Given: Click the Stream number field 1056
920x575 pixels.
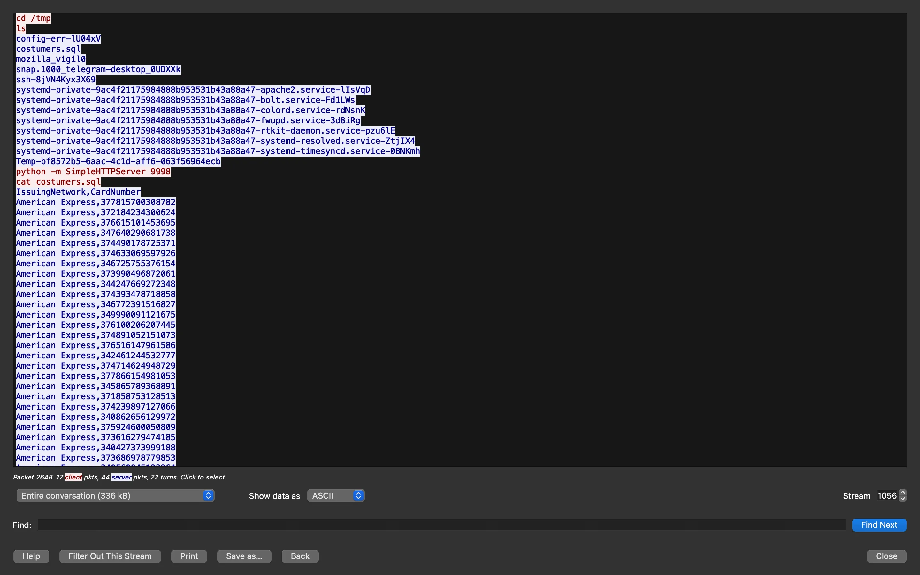Looking at the screenshot, I should [x=887, y=495].
